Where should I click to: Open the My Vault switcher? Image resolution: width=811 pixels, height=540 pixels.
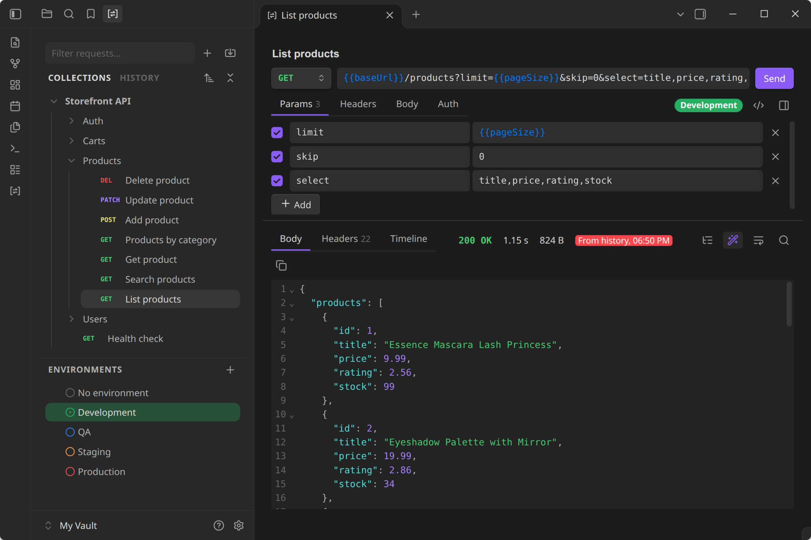click(x=71, y=525)
